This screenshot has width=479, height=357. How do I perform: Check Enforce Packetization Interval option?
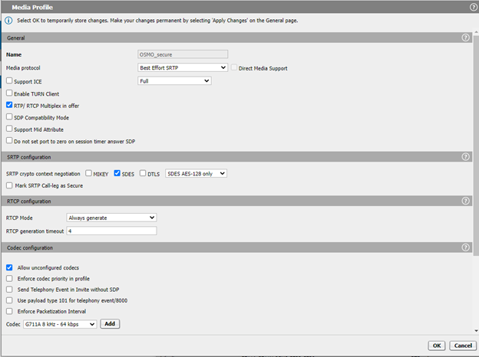(9, 311)
